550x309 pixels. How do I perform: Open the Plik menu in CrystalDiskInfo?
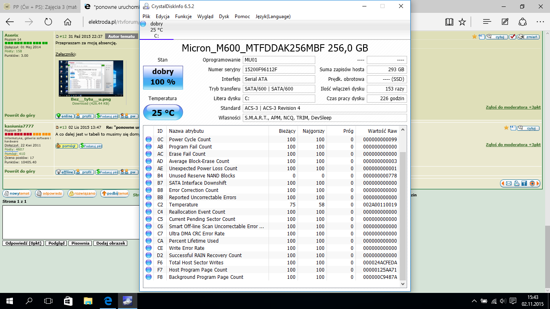147,16
